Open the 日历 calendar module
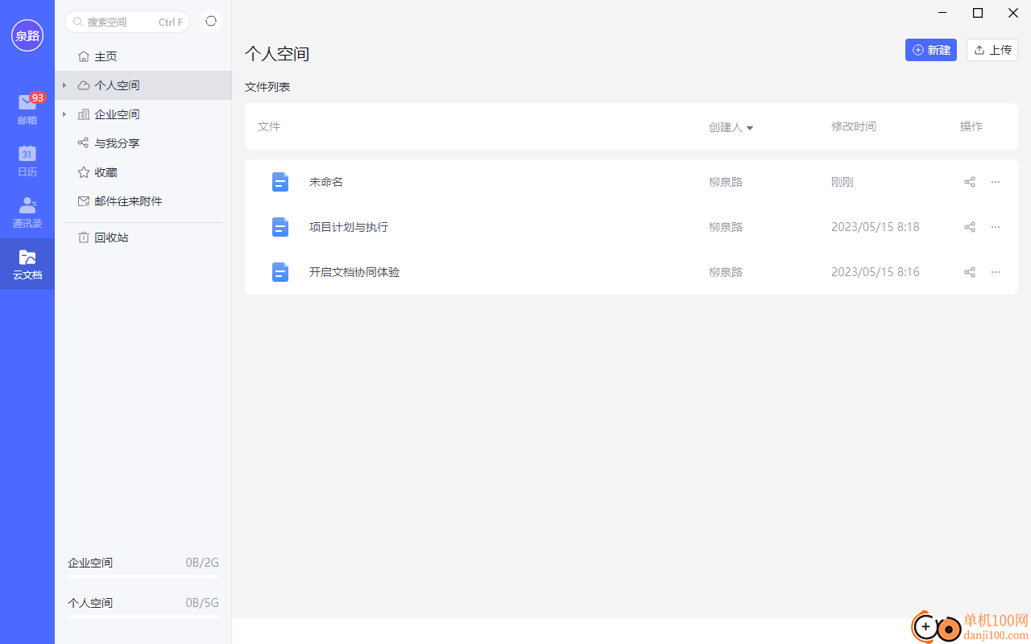Viewport: 1031px width, 644px height. [x=27, y=161]
